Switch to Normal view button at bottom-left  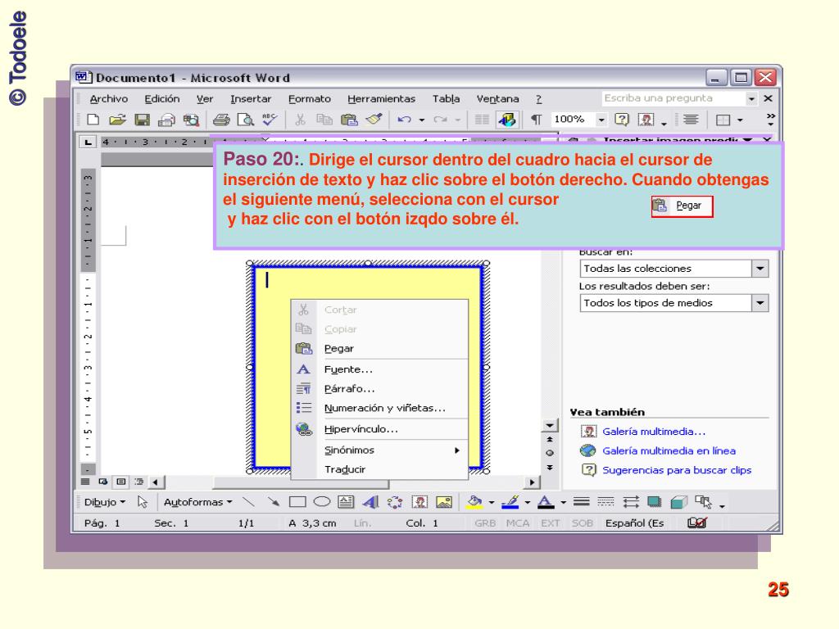85,482
